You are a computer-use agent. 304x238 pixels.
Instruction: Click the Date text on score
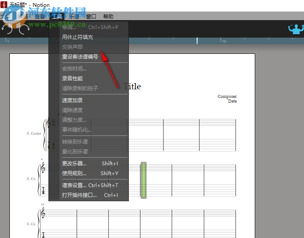[x=232, y=101]
